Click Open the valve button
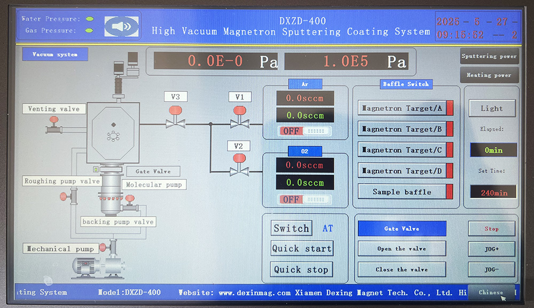This screenshot has height=308, width=534. [x=402, y=248]
